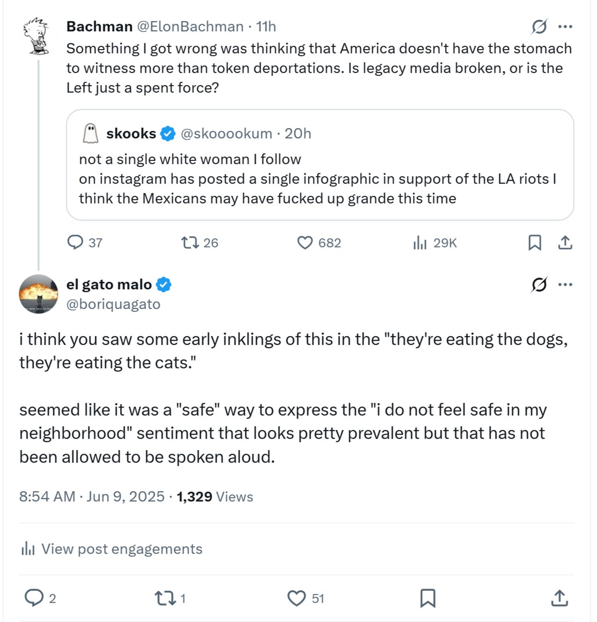Reply to Bachman's post
This screenshot has height=622, width=597.
tap(75, 243)
